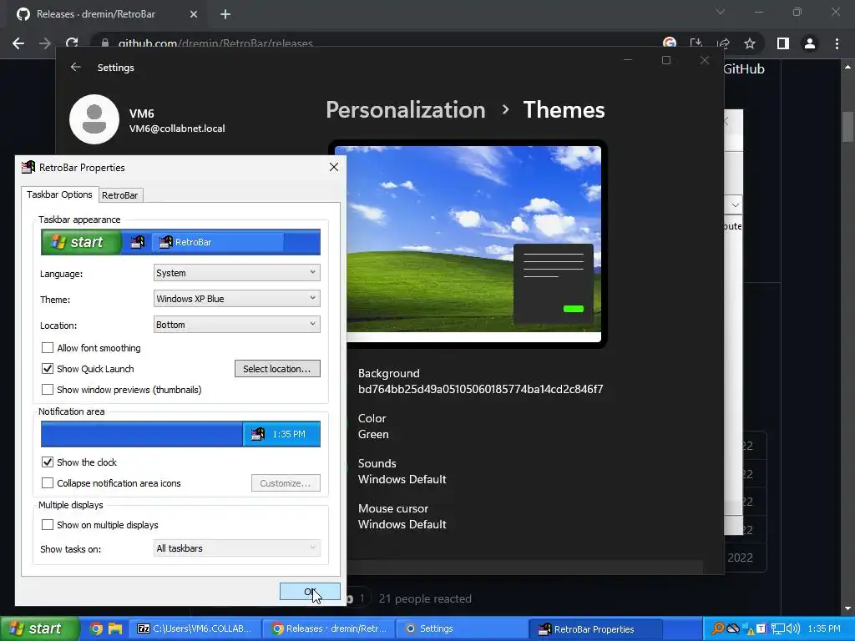Viewport: 855px width, 641px height.
Task: Click the volume speaker tray icon
Action: pos(793,629)
